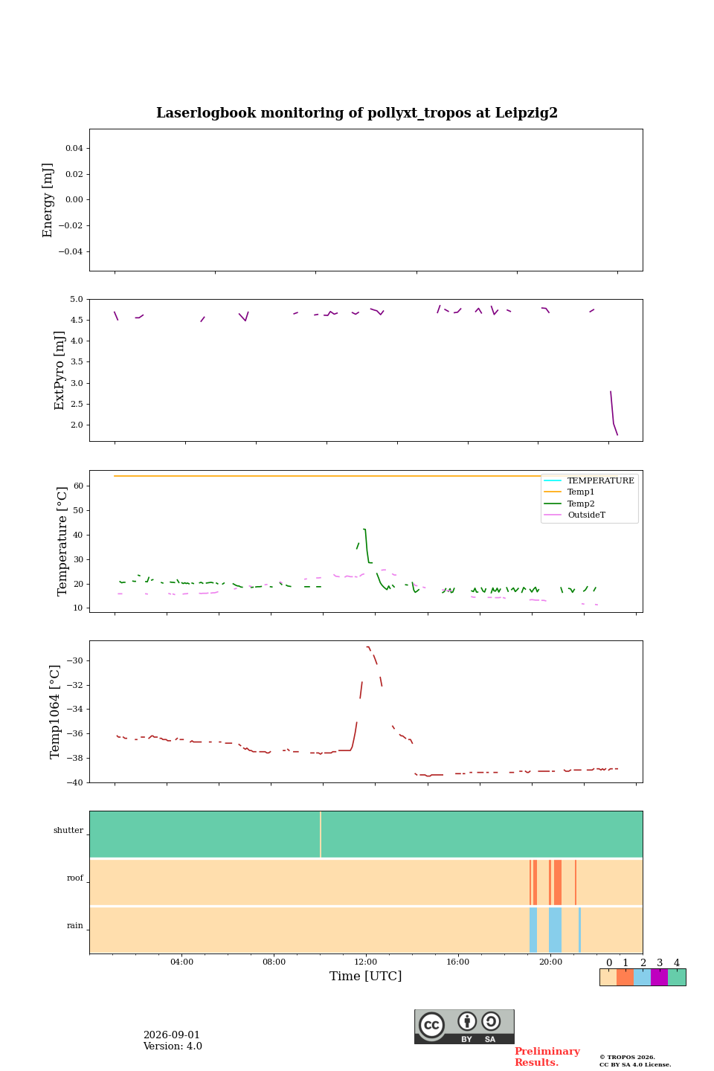
Task: Click the thin light marker in shutter row
Action: tap(321, 834)
